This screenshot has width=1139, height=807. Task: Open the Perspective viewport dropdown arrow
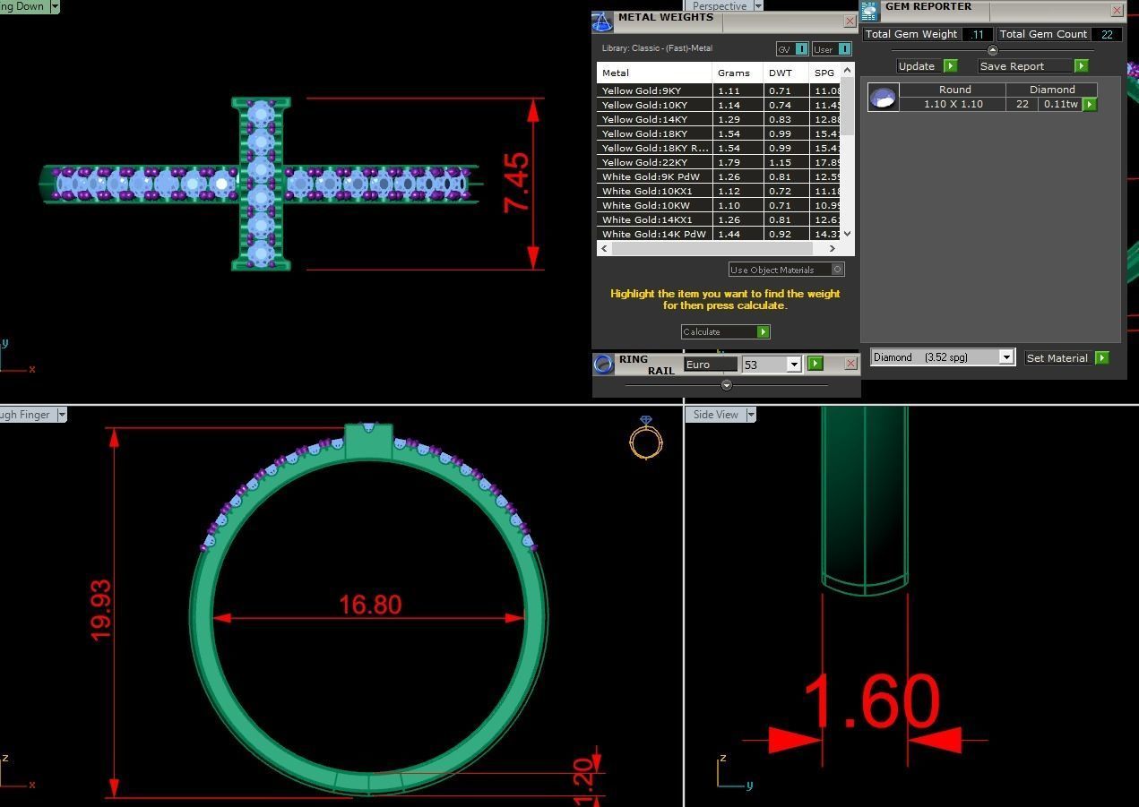click(x=758, y=6)
